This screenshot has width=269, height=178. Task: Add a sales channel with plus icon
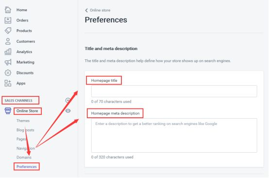point(68,100)
